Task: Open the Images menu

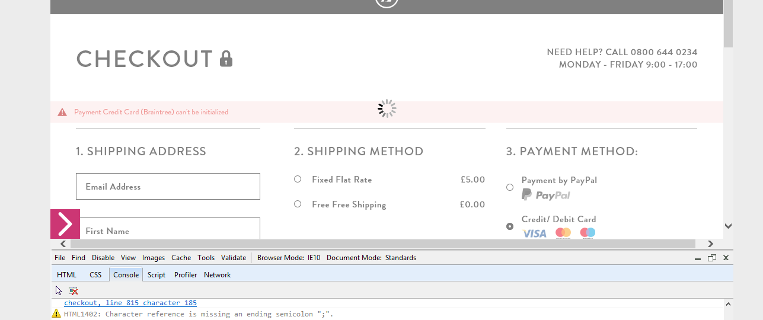Action: [x=154, y=258]
